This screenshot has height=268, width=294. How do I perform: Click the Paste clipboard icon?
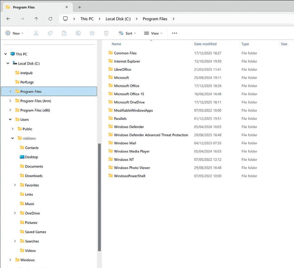click(x=64, y=33)
